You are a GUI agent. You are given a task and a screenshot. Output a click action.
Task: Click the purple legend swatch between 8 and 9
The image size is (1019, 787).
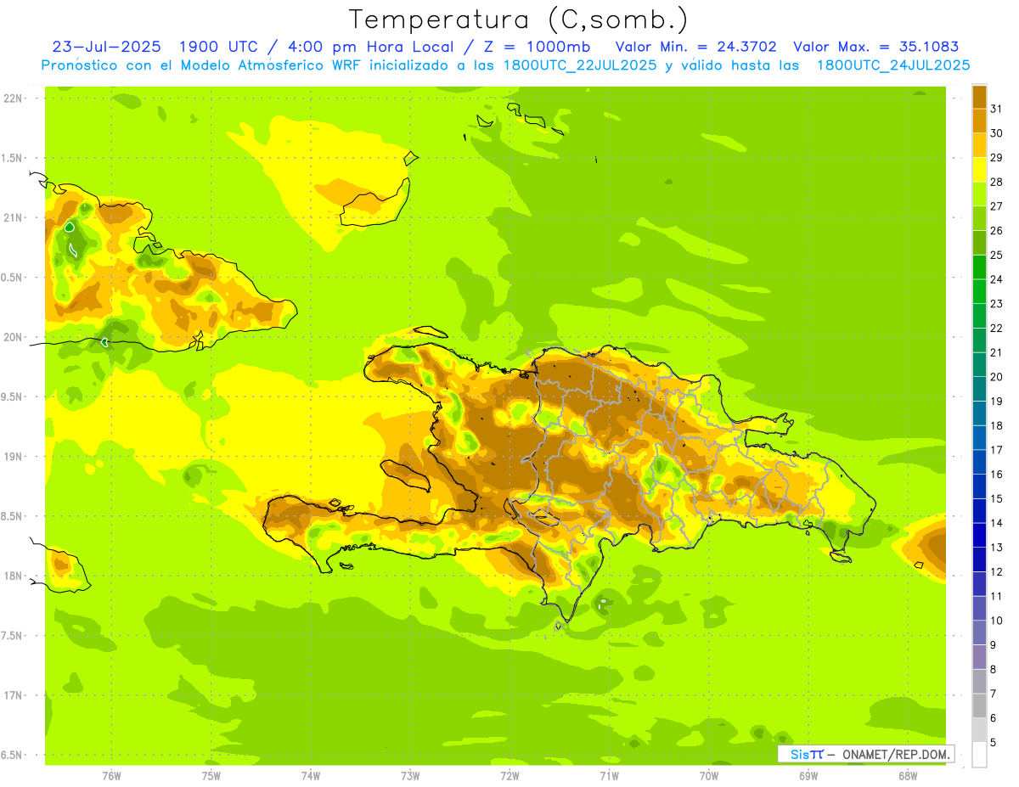click(x=979, y=657)
